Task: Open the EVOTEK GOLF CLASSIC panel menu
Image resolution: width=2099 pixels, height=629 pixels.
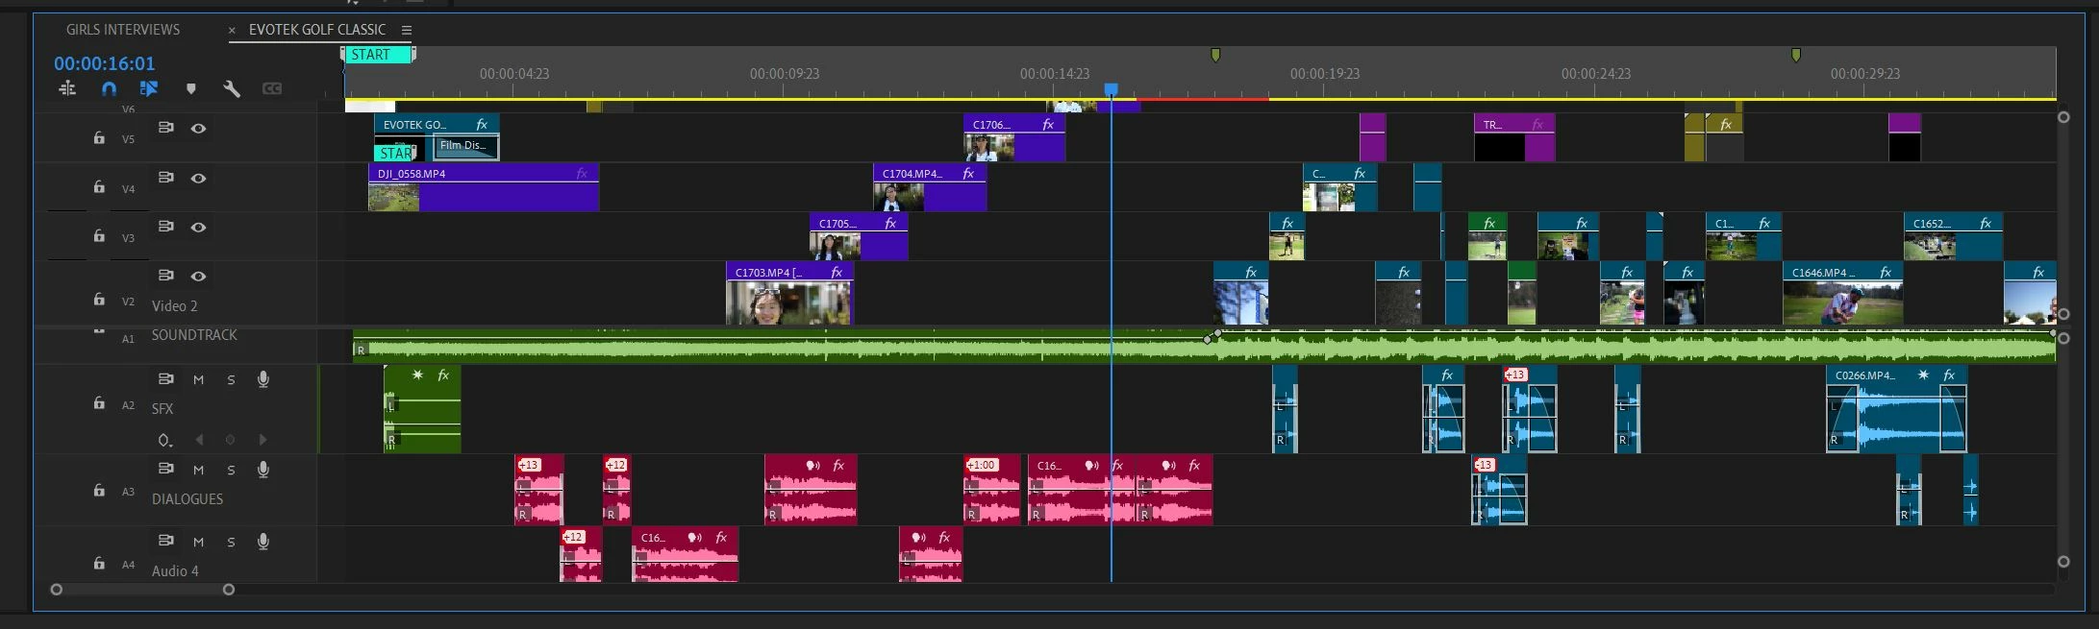Action: (x=407, y=30)
